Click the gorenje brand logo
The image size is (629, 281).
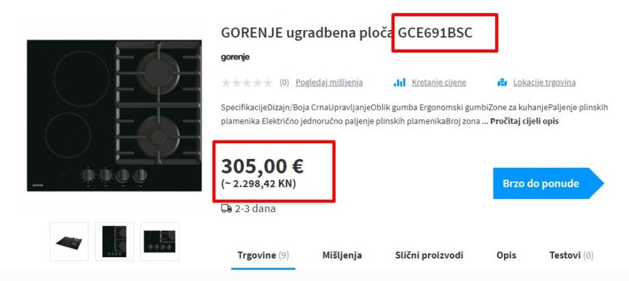click(235, 57)
